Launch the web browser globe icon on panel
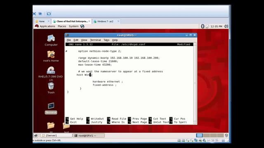This screenshot has width=264, height=148. click(82, 26)
